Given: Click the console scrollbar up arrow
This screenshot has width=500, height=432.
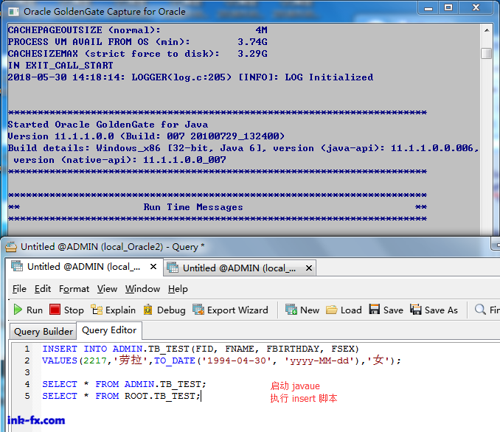Looking at the screenshot, I should 487,30.
